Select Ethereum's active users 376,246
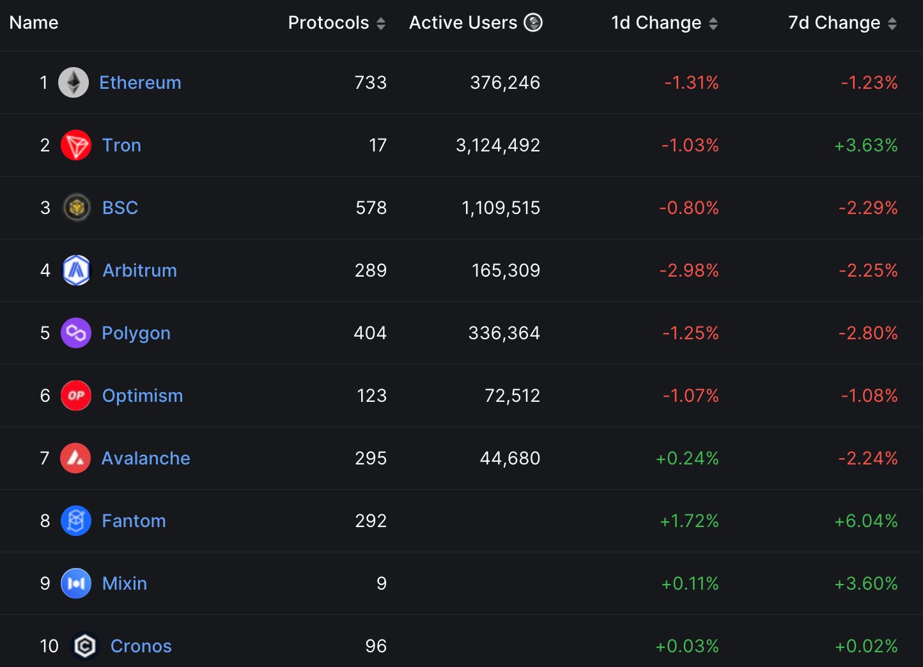 click(x=505, y=82)
